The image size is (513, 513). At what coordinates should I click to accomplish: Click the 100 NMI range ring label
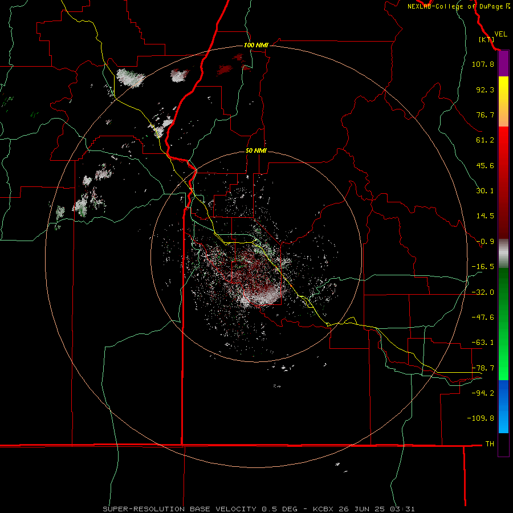tap(256, 45)
